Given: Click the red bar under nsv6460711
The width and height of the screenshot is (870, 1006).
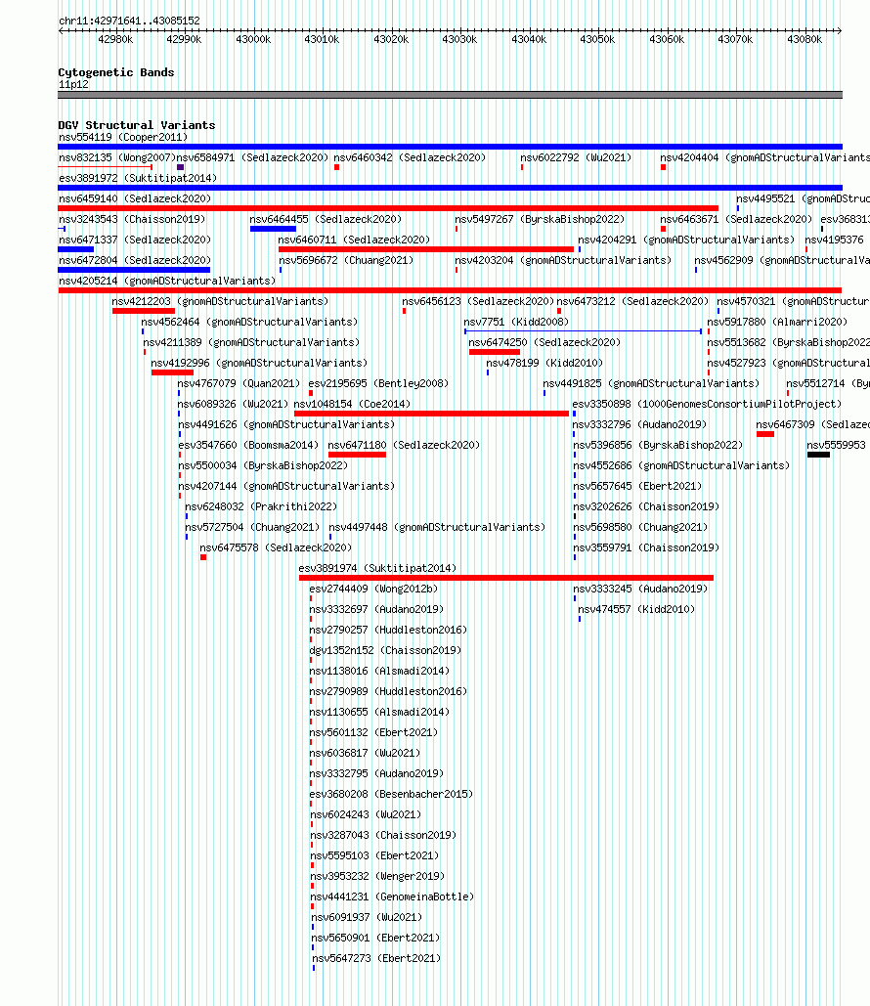Looking at the screenshot, I should 426,249.
